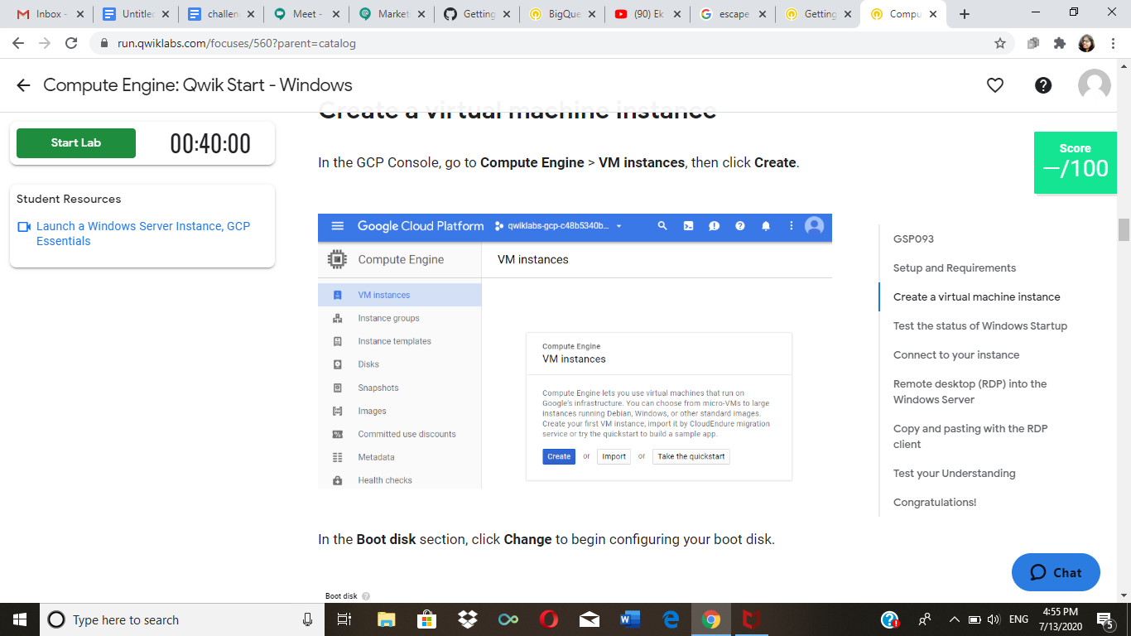1131x636 pixels.
Task: Click the video icon beside Student Resources link
Action: pyautogui.click(x=24, y=227)
